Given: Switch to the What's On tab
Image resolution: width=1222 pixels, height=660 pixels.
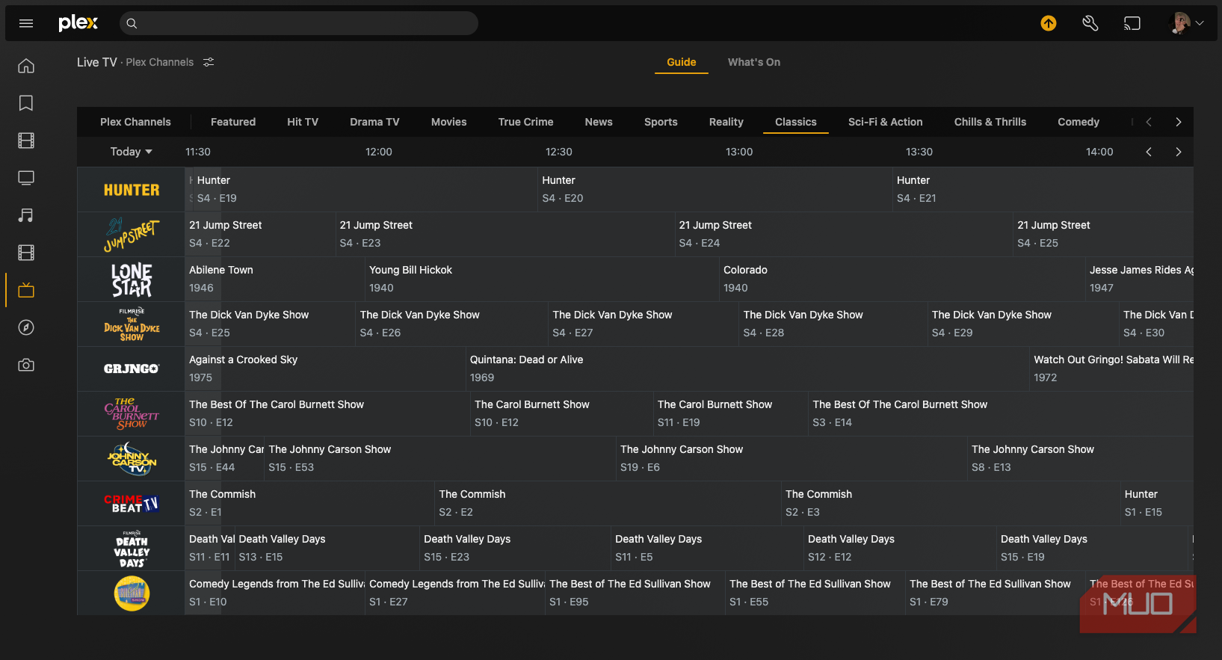Looking at the screenshot, I should (754, 62).
